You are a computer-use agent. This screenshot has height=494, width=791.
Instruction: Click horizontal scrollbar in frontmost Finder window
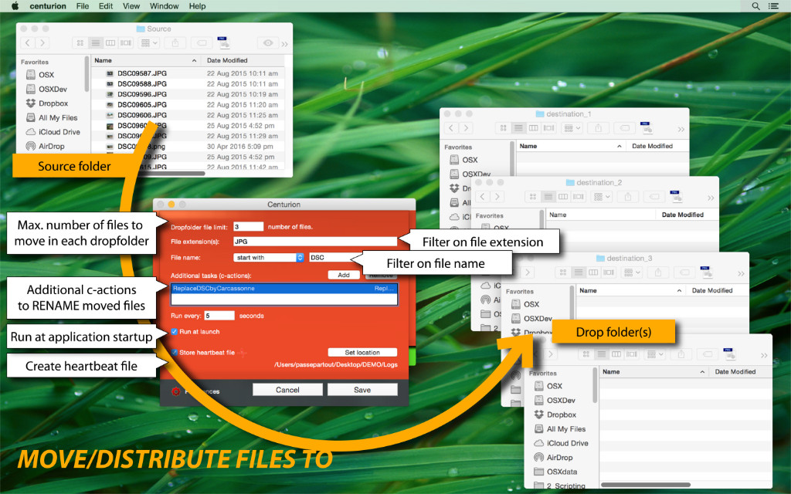[645, 485]
